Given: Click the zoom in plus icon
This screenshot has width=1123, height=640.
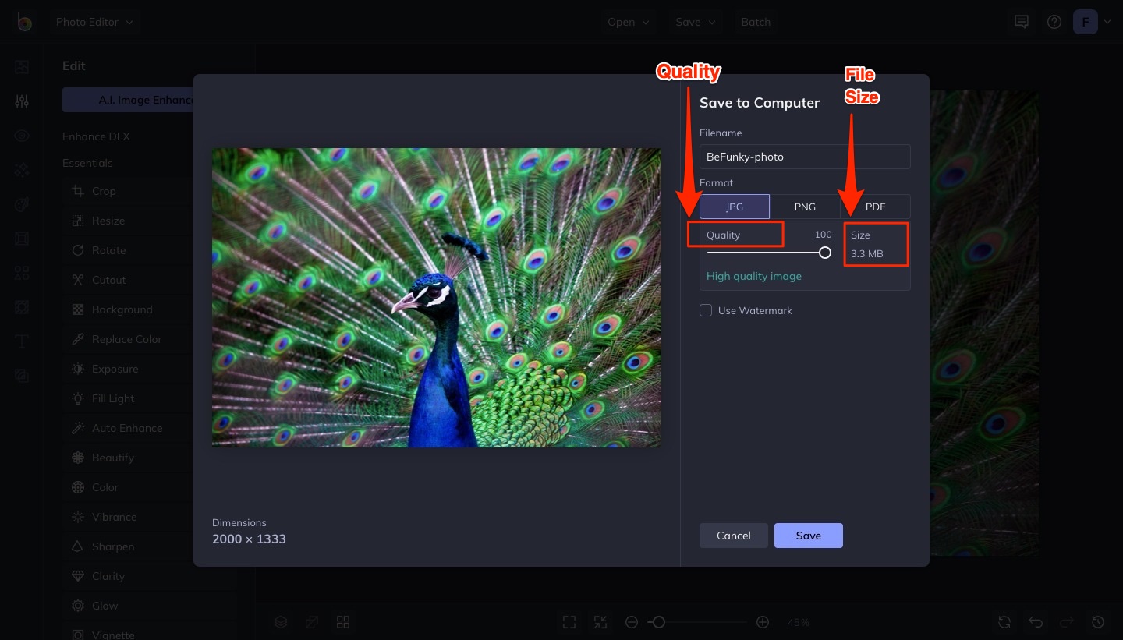Looking at the screenshot, I should [x=763, y=622].
